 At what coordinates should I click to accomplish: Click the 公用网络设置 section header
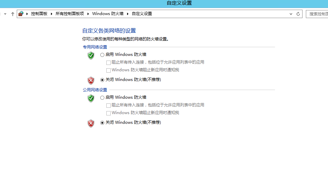point(95,90)
